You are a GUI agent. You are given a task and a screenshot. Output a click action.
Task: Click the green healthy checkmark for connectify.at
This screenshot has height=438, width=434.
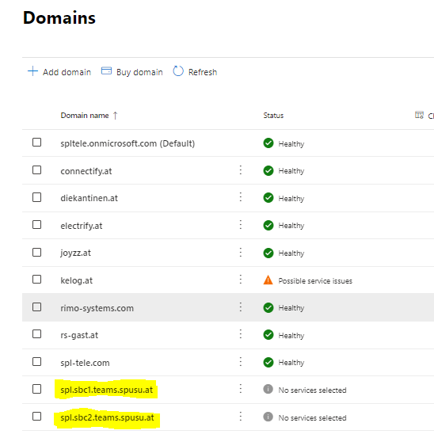click(268, 170)
